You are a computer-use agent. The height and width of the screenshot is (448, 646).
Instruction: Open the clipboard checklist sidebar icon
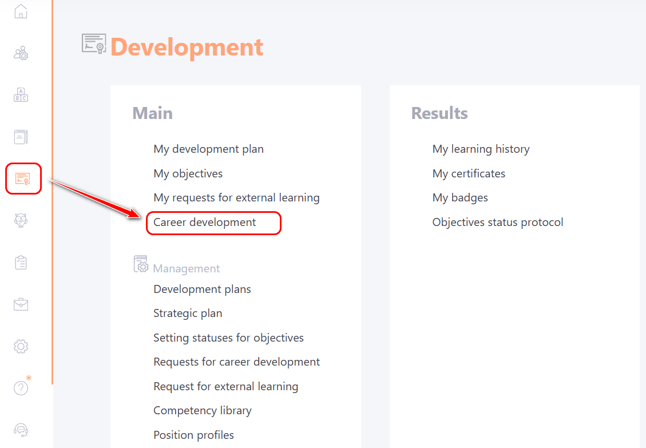pyautogui.click(x=21, y=263)
